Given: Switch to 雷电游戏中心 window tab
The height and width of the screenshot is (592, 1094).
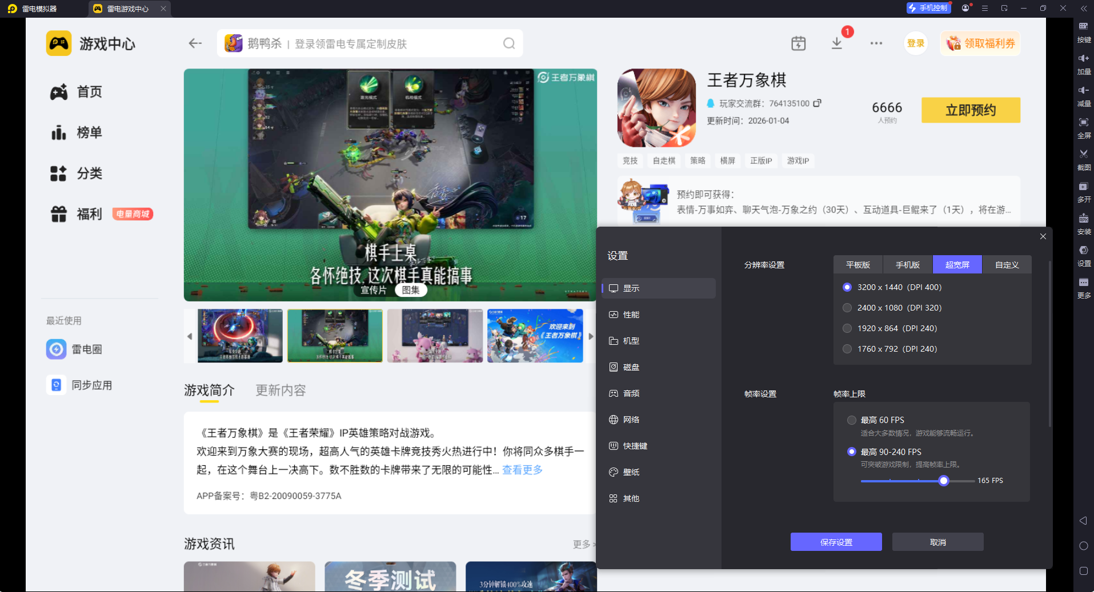Looking at the screenshot, I should coord(130,9).
